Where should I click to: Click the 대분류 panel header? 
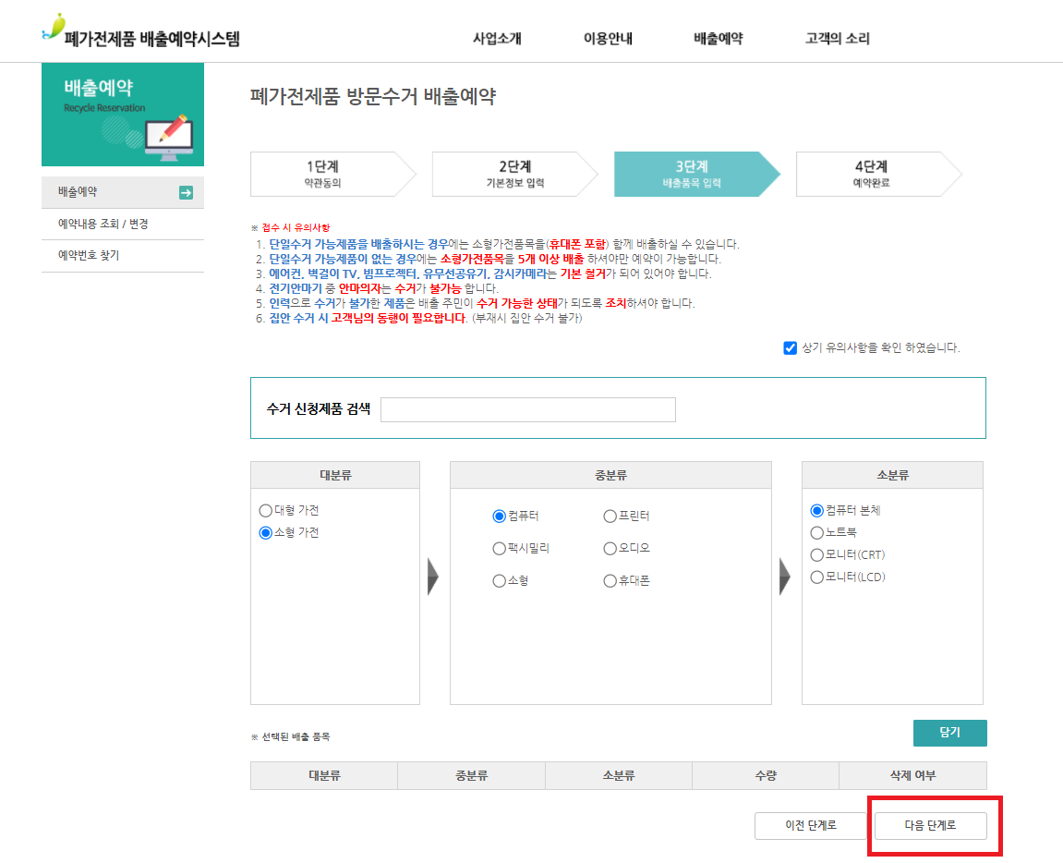pos(335,475)
